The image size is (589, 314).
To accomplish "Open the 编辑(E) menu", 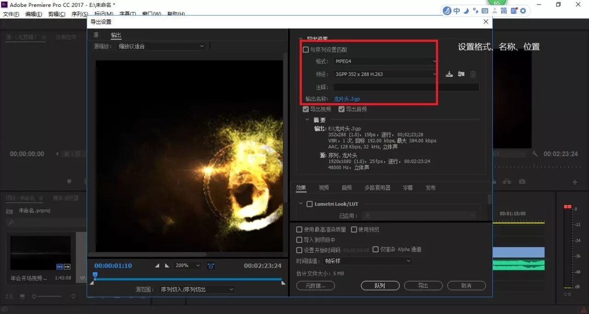I will click(34, 14).
